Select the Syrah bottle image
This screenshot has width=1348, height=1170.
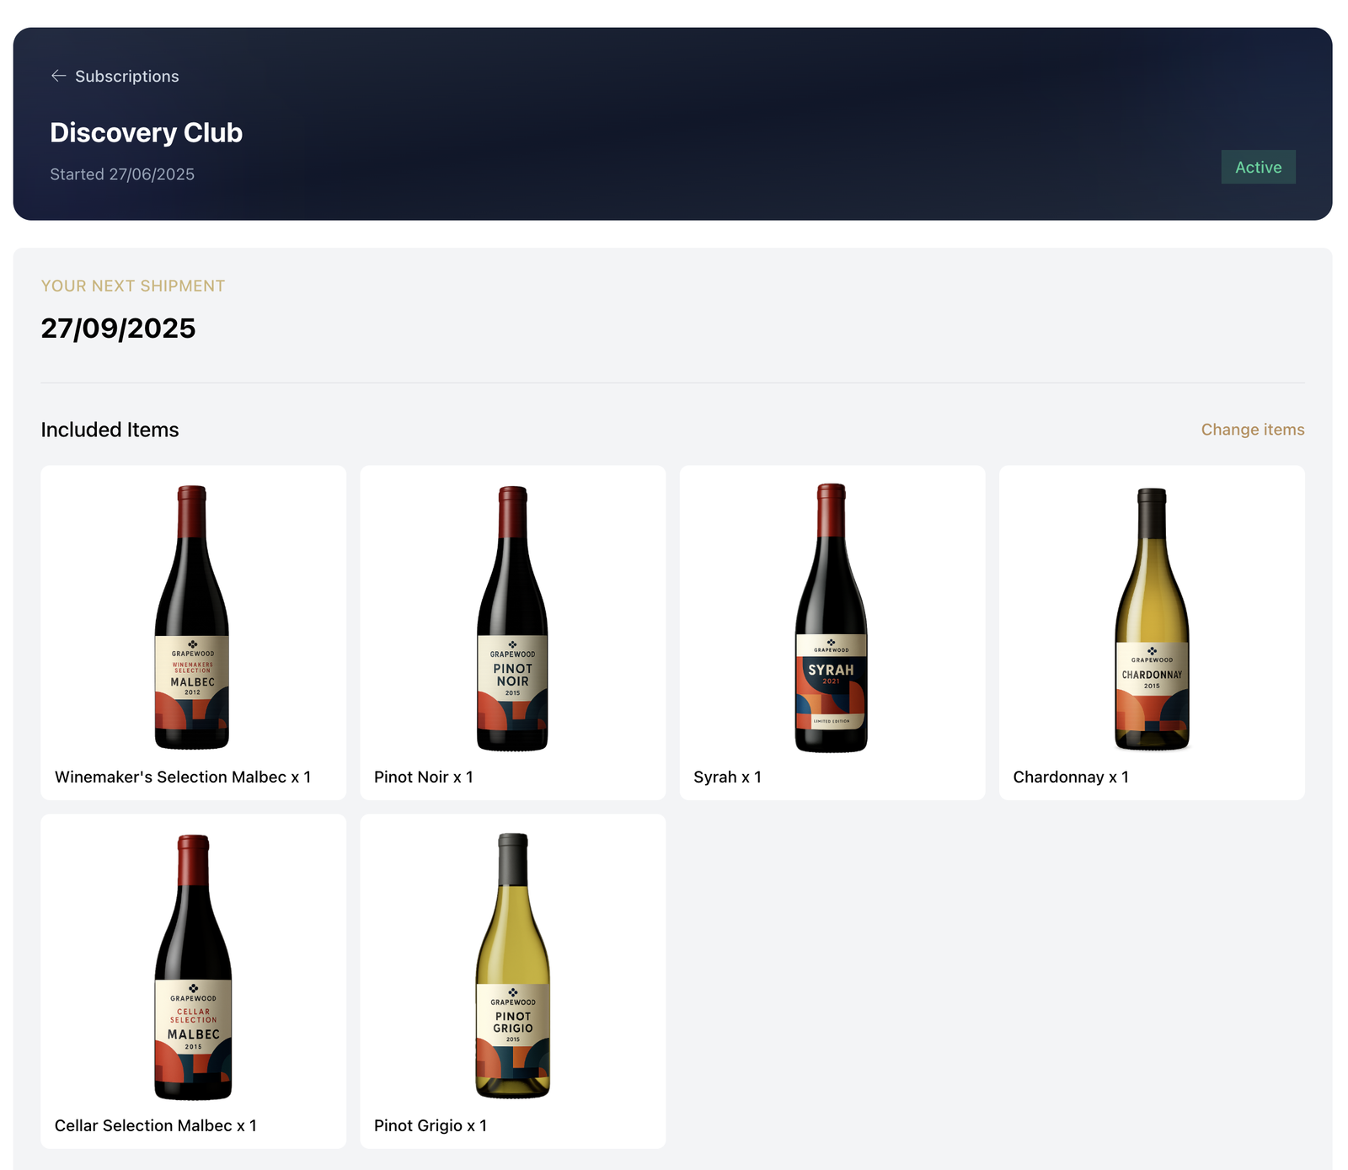click(x=831, y=617)
